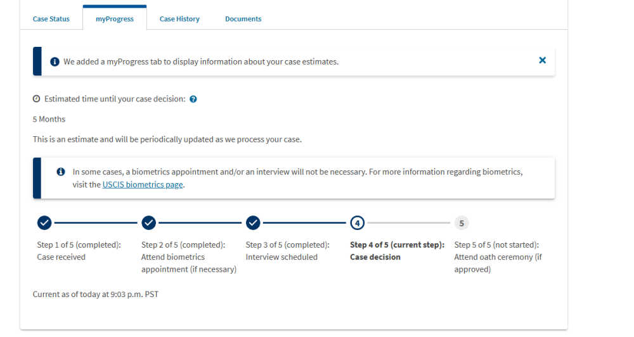Click info icon in biometrics notice
This screenshot has height=337, width=634.
pyautogui.click(x=61, y=172)
